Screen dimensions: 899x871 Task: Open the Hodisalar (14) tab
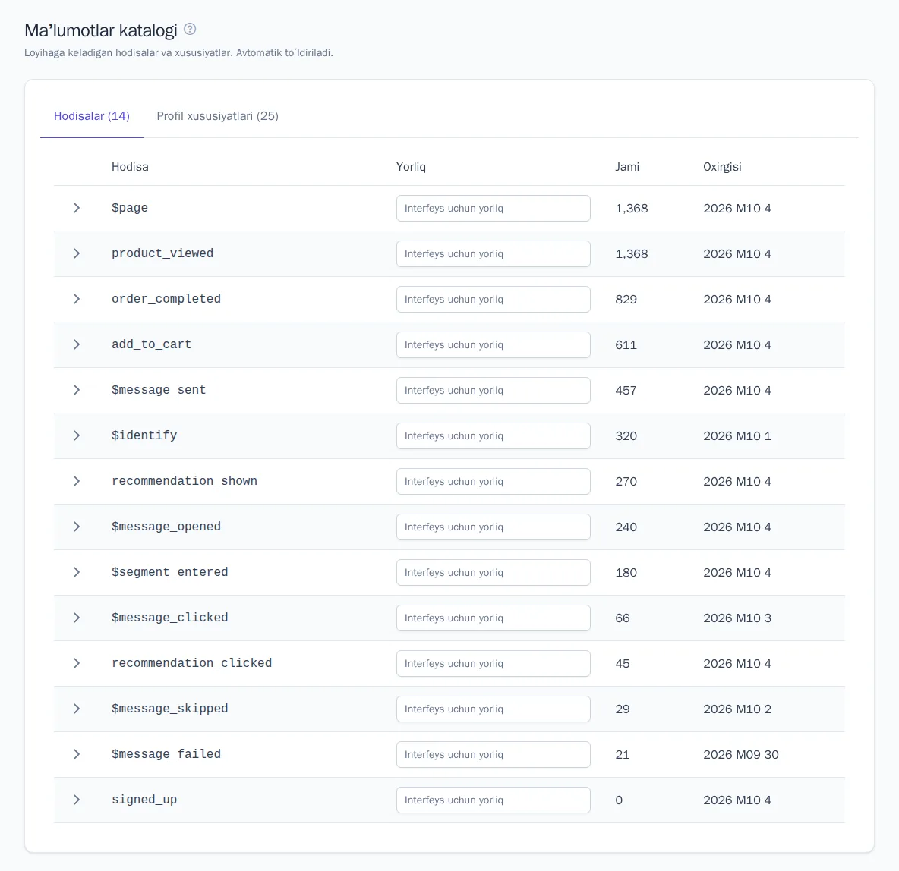click(92, 116)
